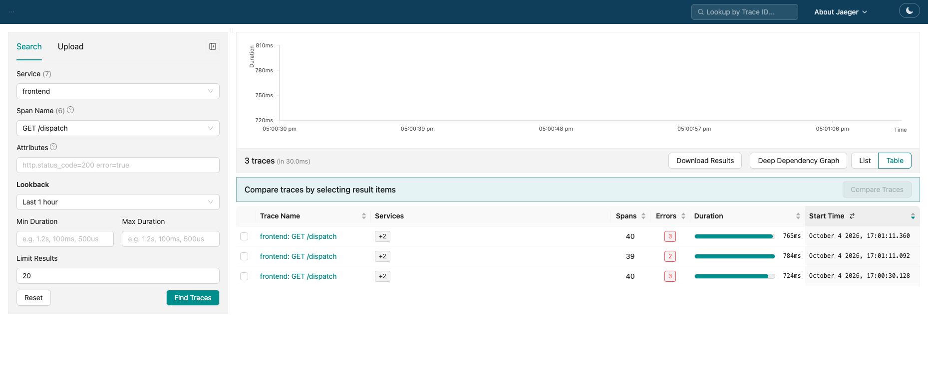Click duration bar of 765ms trace
Screen dimensions: 928x389
pos(734,236)
